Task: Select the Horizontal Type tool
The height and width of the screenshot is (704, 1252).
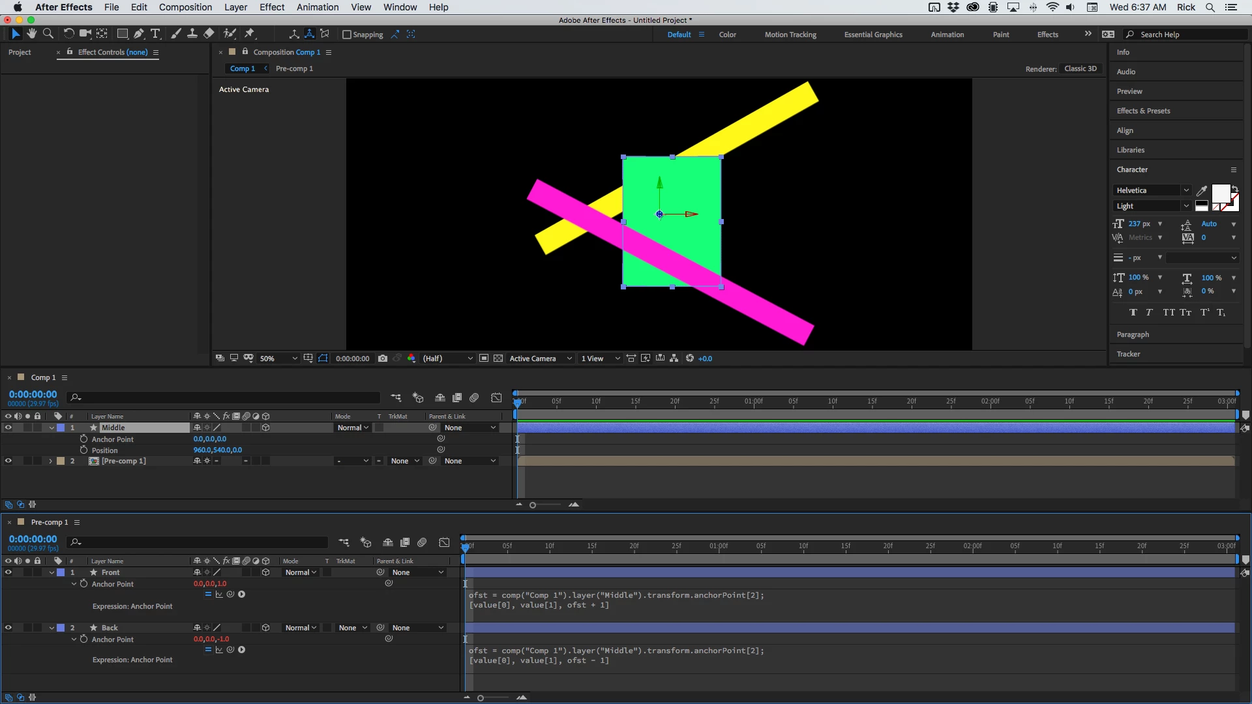Action: pyautogui.click(x=155, y=34)
